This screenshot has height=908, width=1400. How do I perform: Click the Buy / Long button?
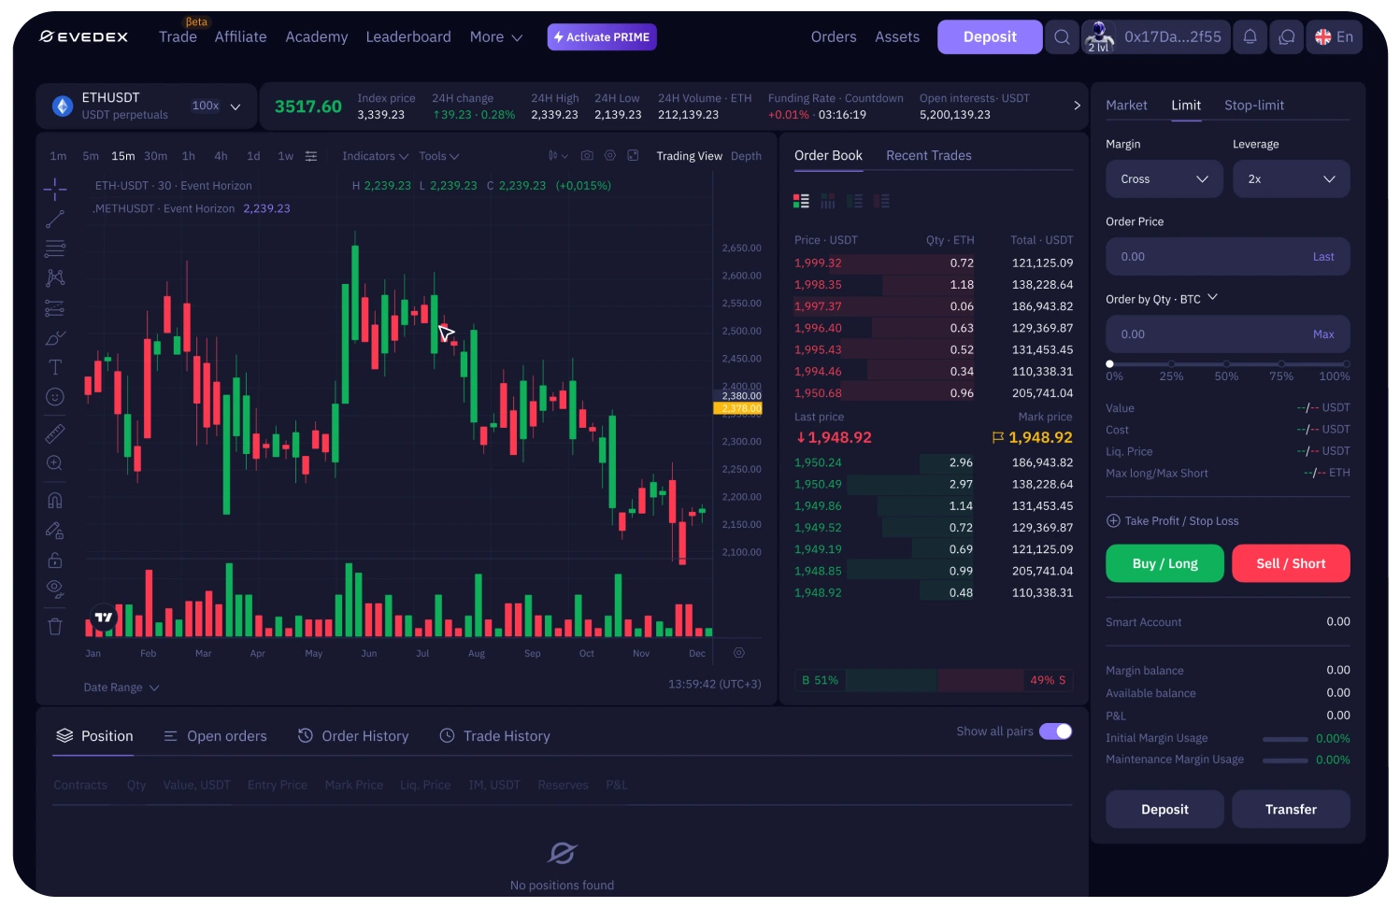[1164, 563]
